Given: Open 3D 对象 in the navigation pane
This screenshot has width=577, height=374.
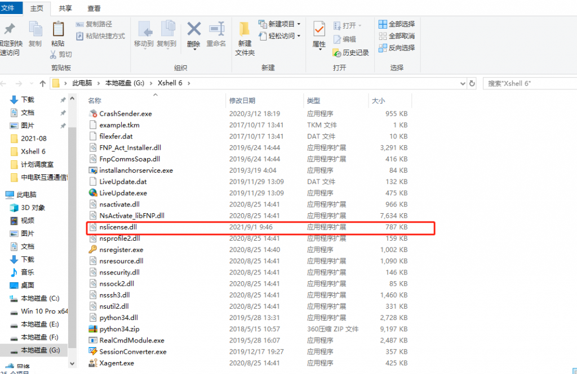Looking at the screenshot, I should [x=33, y=208].
